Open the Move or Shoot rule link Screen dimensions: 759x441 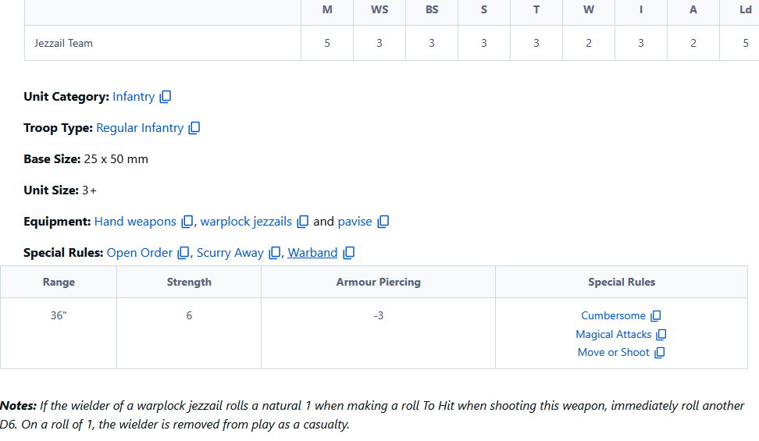[x=613, y=353]
